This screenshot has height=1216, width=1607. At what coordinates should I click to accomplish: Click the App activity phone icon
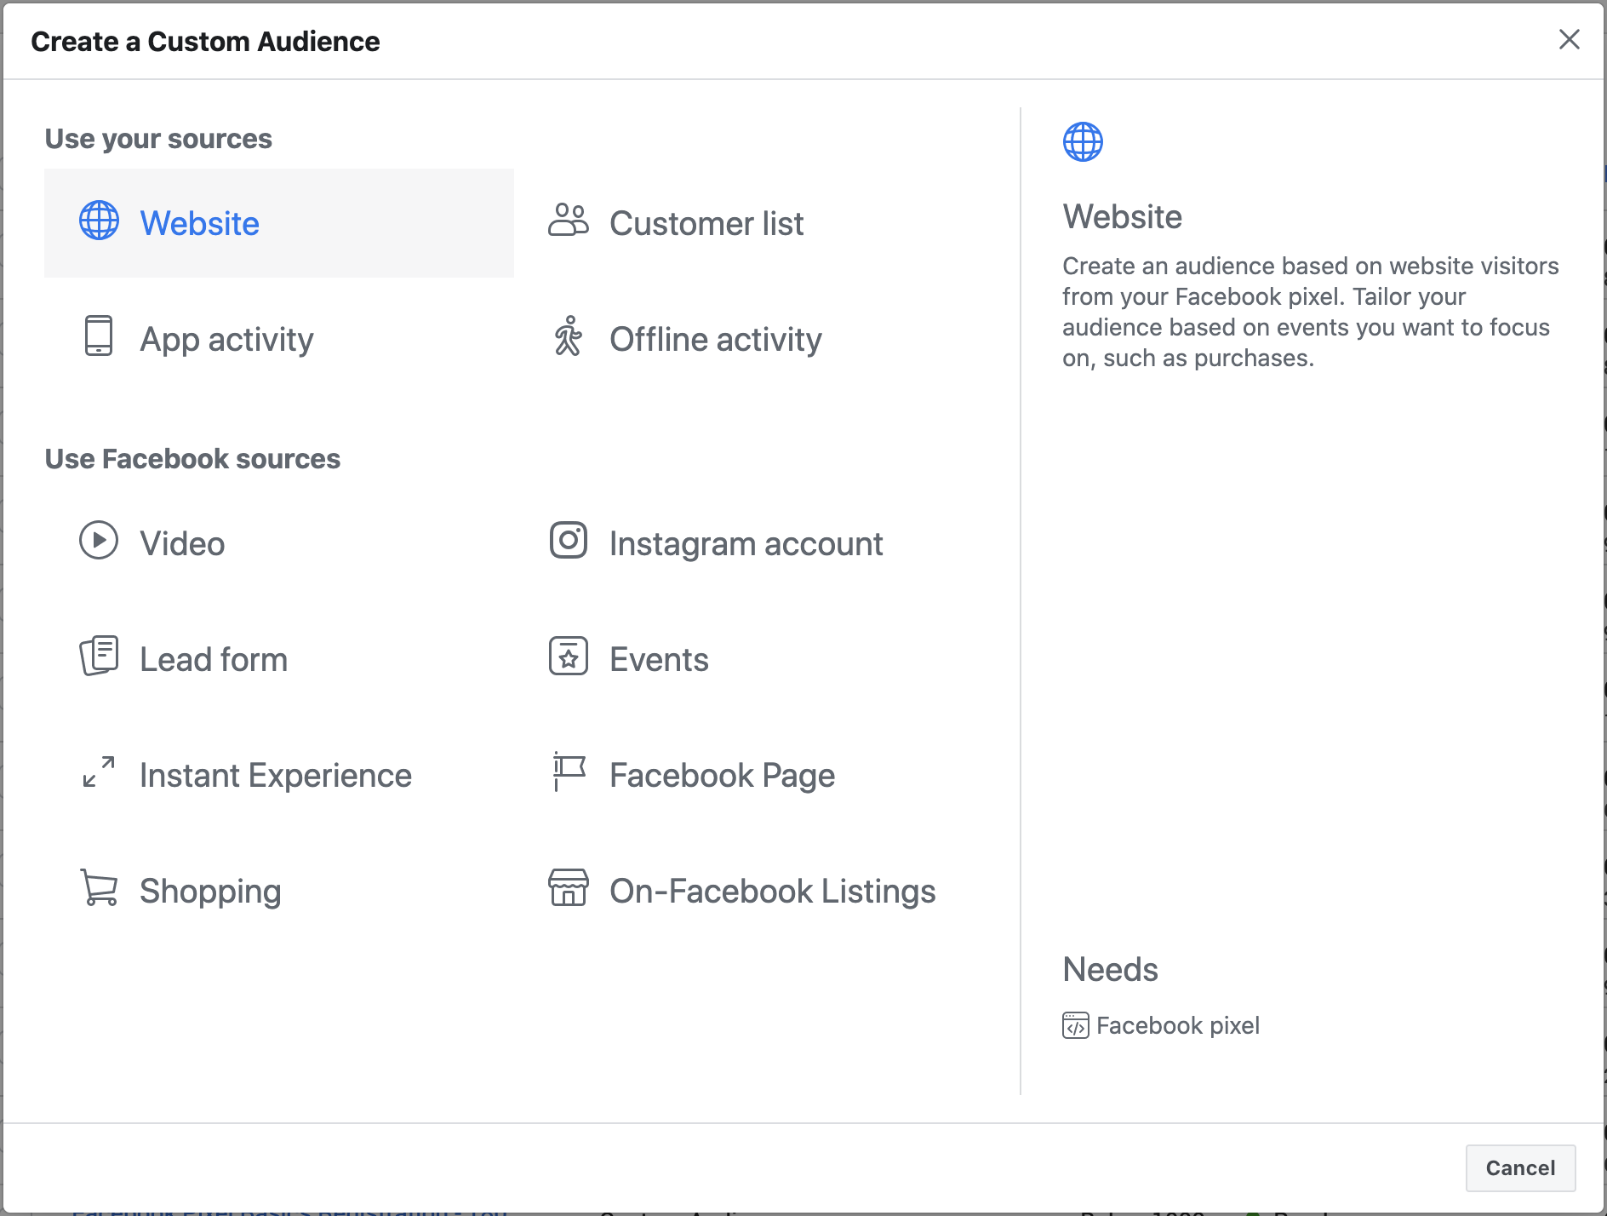(x=99, y=336)
